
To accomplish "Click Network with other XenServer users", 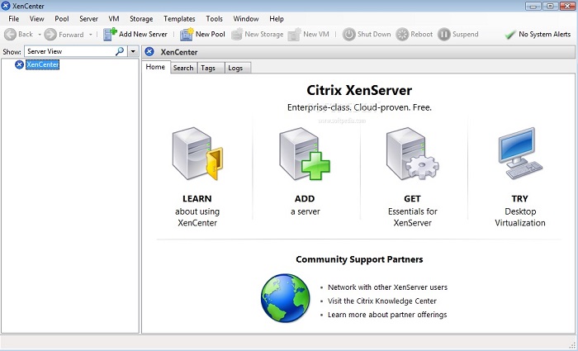I will tap(387, 287).
